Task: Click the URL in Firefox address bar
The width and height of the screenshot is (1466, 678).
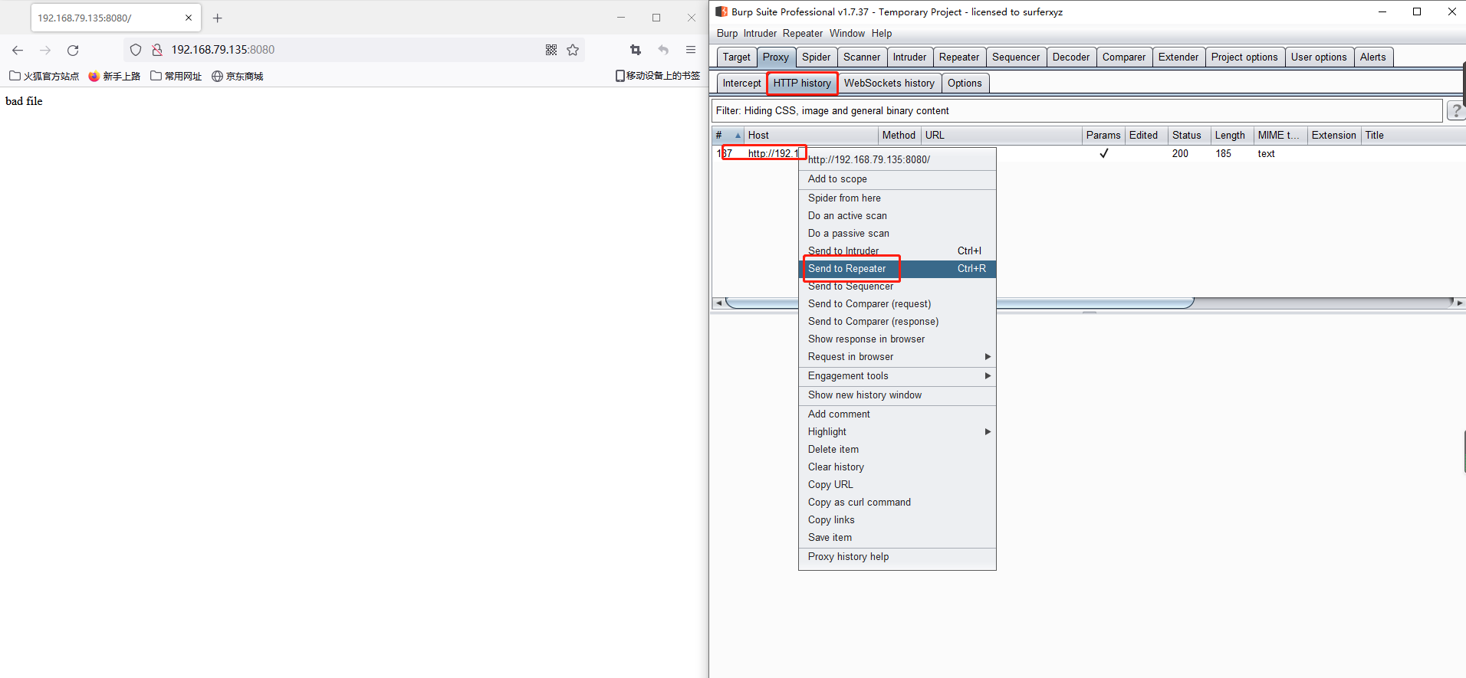Action: tap(223, 50)
